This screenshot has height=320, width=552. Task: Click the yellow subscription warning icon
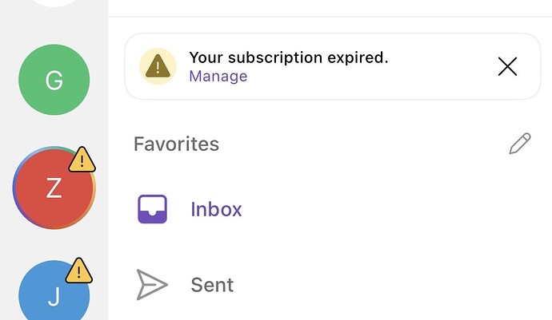pos(158,66)
